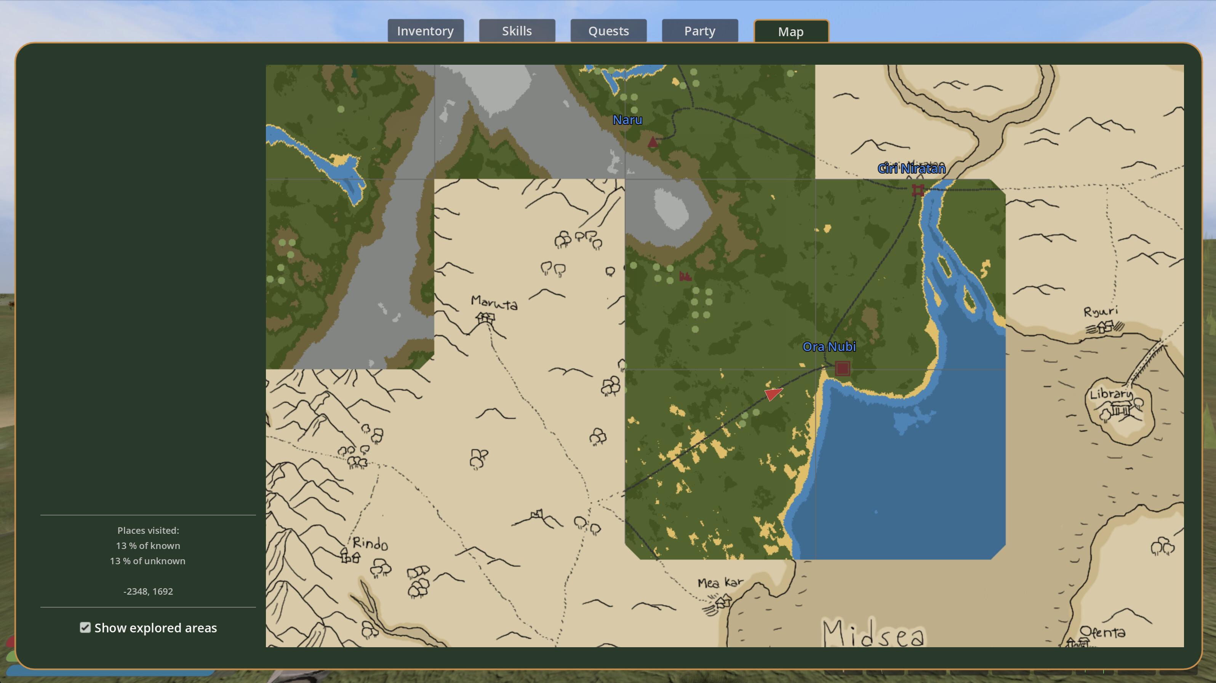Disable the Show explored areas checkbox
The image size is (1216, 683).
85,628
